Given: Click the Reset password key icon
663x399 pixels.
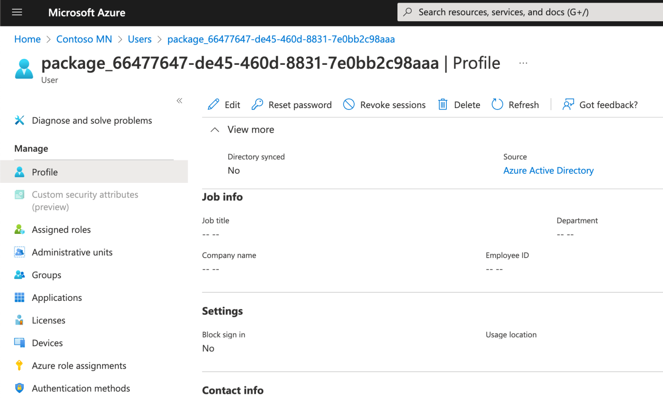Looking at the screenshot, I should 258,105.
